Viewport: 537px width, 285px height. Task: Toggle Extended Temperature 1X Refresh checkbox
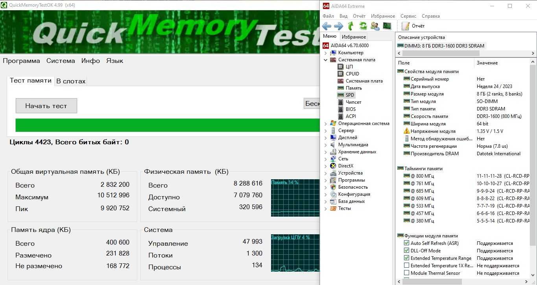coord(407,266)
